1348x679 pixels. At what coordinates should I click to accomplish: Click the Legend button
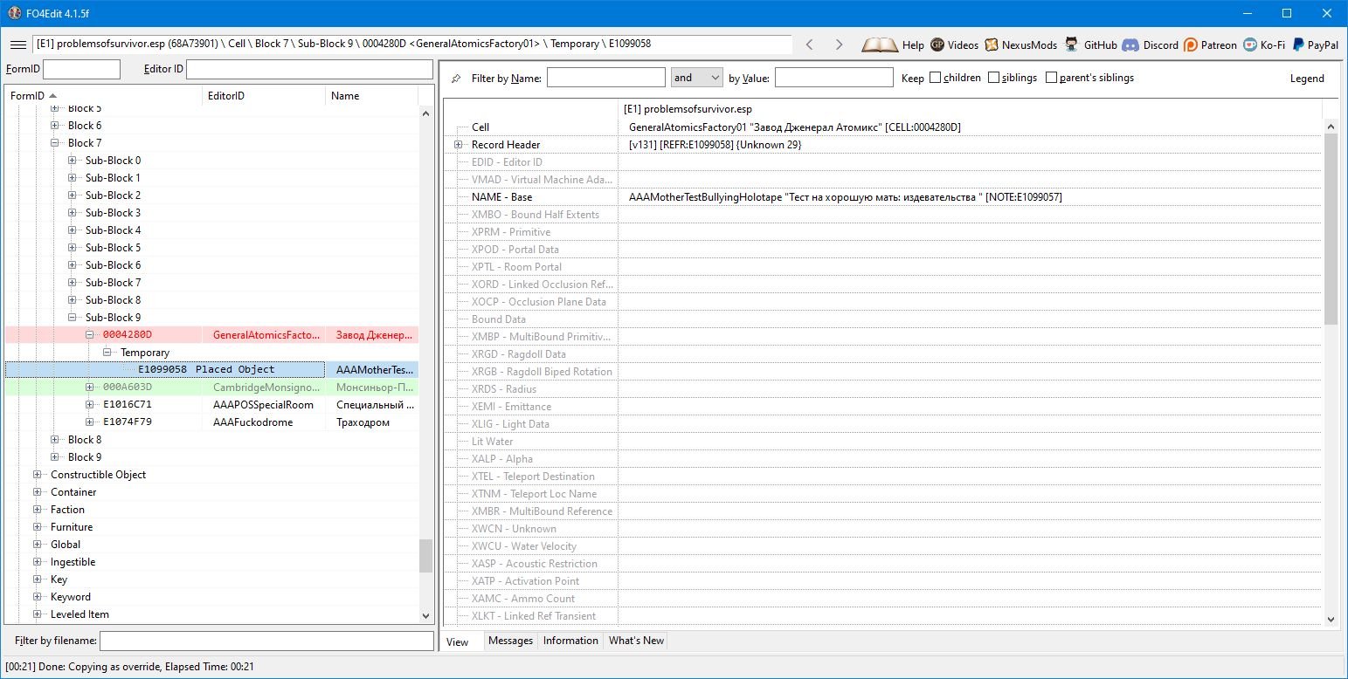[x=1307, y=78]
